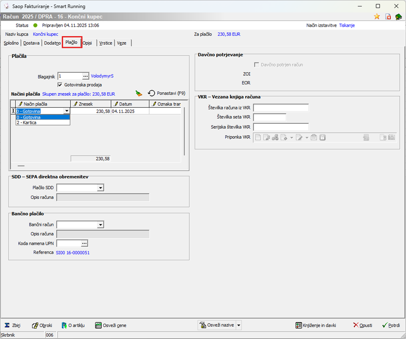Screen dimensions: 406x339
Task: Click the padlock icon in Priponka VKR
Action: 322,137
